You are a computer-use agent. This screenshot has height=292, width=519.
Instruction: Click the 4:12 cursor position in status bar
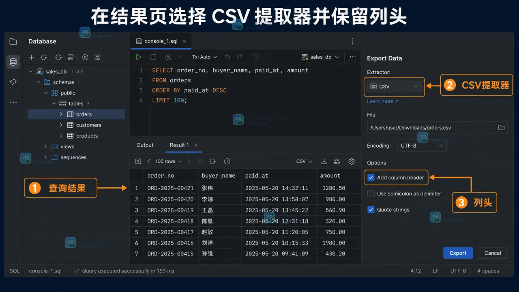(x=416, y=271)
